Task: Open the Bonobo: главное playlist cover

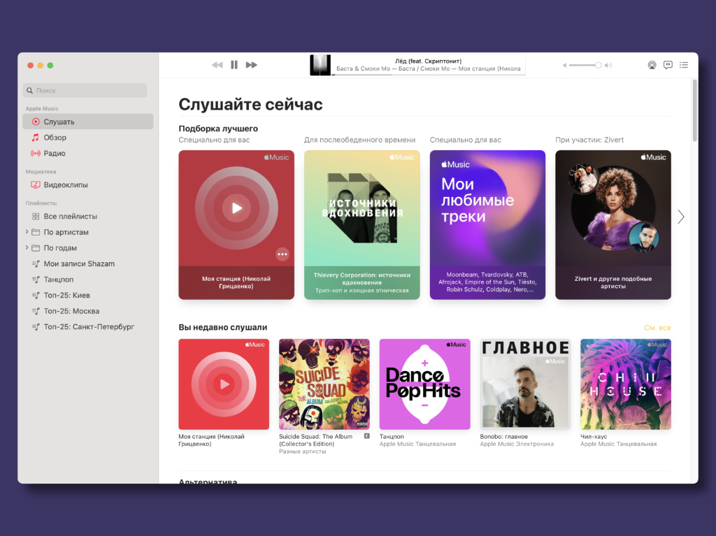Action: coord(525,384)
